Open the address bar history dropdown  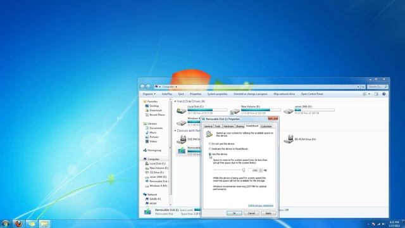pos(358,87)
